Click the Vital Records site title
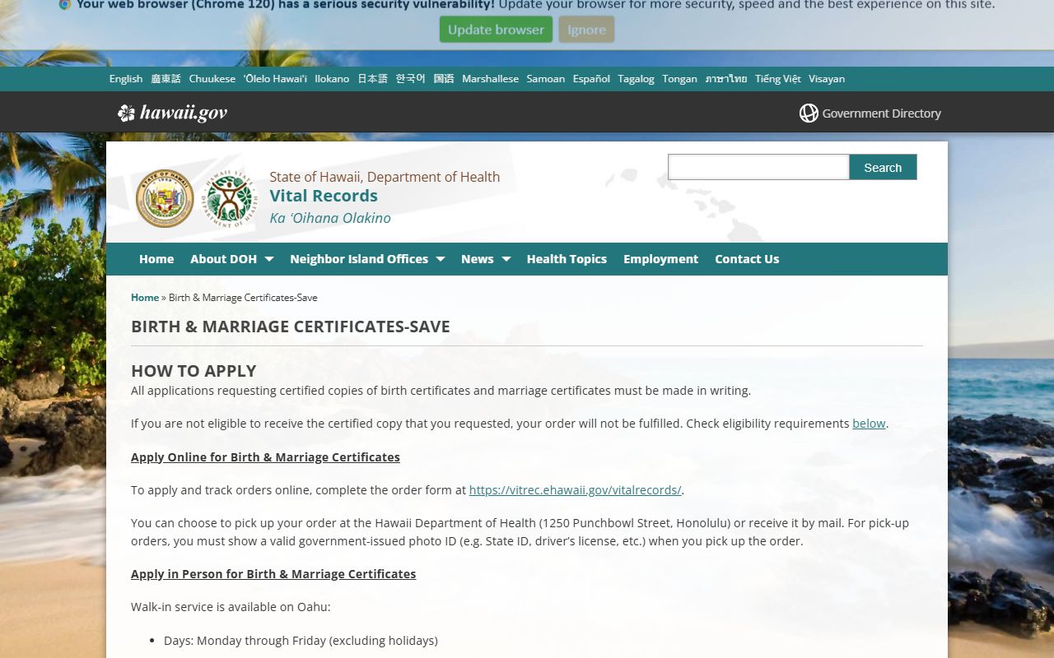The image size is (1054, 658). (324, 196)
